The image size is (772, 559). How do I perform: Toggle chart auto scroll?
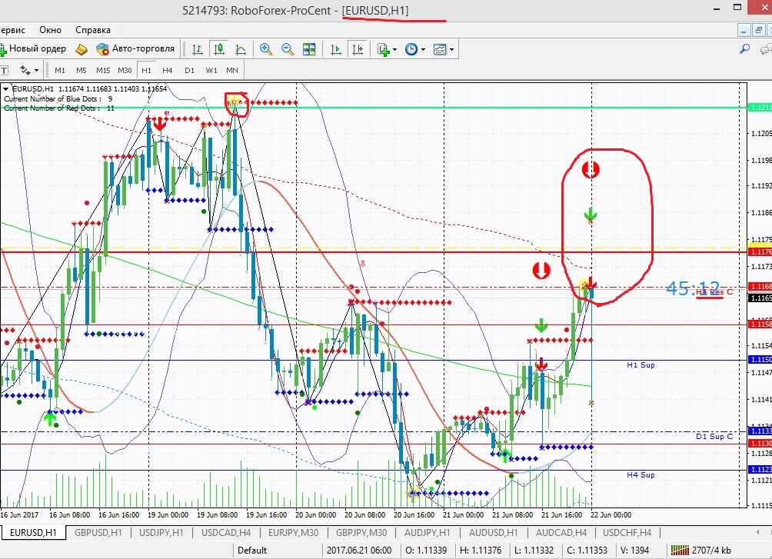336,49
